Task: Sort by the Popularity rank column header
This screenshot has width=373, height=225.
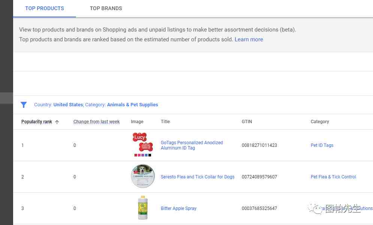Action: 36,122
